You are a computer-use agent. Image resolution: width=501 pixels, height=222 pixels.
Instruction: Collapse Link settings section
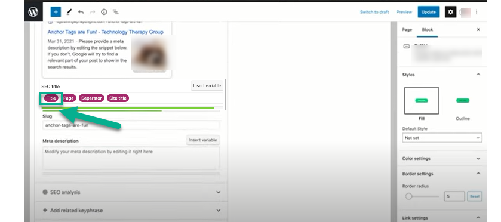[x=442, y=218]
